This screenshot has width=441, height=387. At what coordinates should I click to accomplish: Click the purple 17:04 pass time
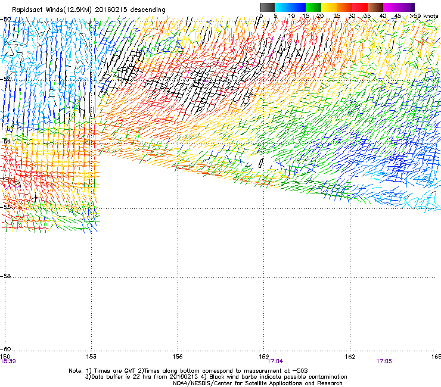275,361
